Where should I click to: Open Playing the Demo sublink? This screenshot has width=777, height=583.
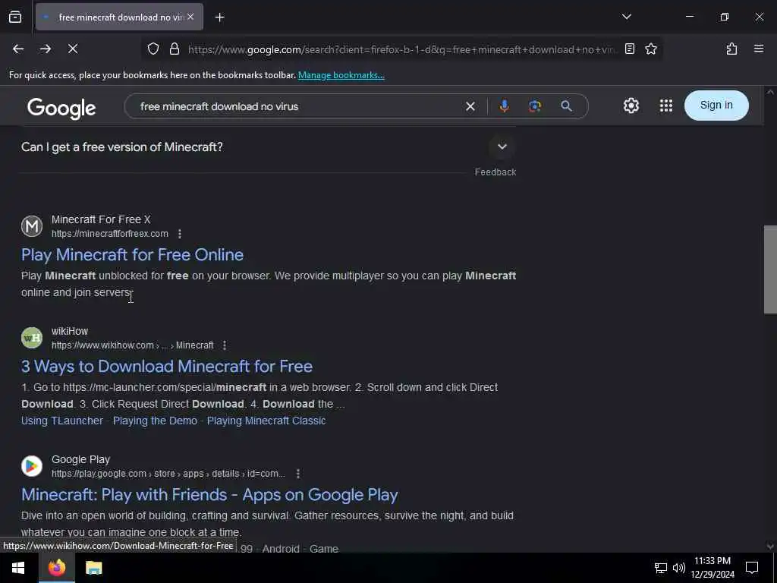(x=155, y=421)
